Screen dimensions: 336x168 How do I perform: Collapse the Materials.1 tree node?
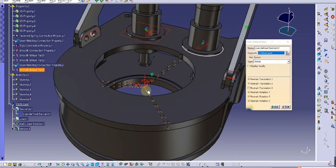(x=11, y=75)
